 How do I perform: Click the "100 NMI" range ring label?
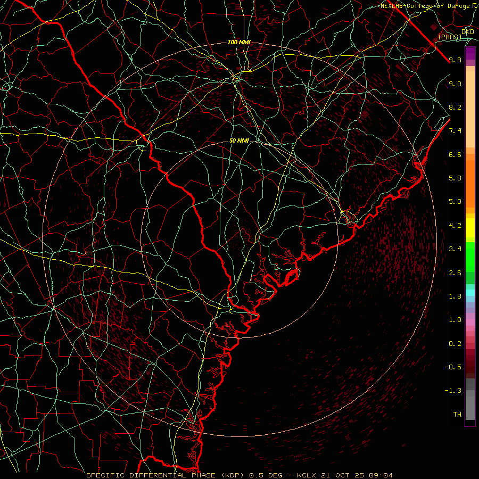tap(239, 42)
